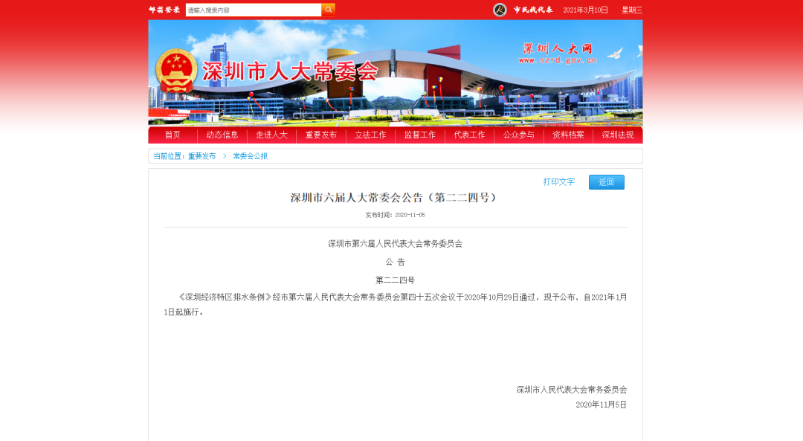Open the 邮箱登录 mailbox login link
The width and height of the screenshot is (803, 441).
coord(164,10)
